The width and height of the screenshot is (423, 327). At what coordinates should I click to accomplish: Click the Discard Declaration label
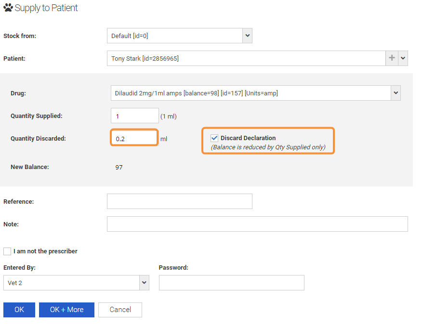click(248, 138)
